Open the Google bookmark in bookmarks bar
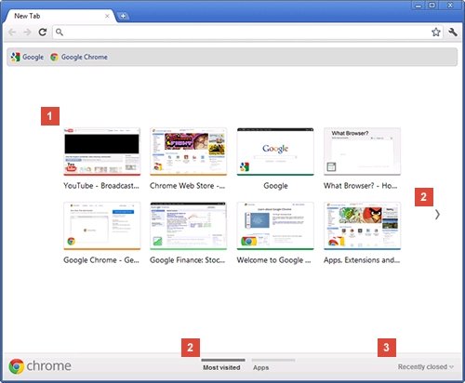This screenshot has width=465, height=383. click(x=27, y=57)
